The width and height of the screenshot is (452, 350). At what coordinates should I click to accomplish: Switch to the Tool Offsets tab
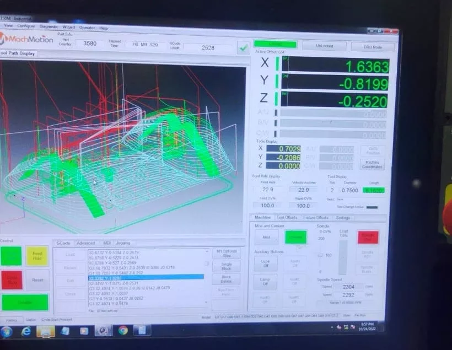[287, 218]
